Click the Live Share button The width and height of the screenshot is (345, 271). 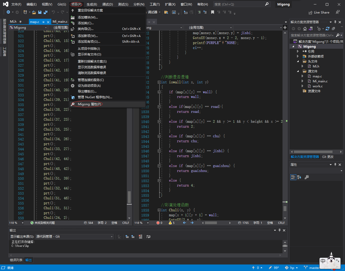(x=319, y=13)
